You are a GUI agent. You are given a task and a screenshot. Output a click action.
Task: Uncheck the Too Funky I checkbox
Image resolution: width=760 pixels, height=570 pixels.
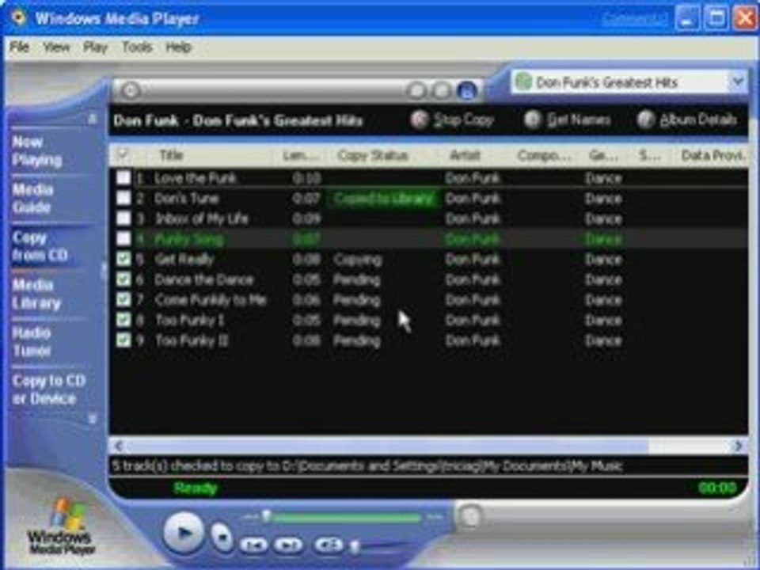[x=123, y=321]
